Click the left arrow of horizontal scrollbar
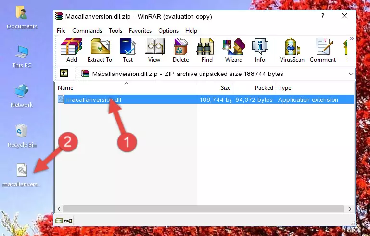 59,209
